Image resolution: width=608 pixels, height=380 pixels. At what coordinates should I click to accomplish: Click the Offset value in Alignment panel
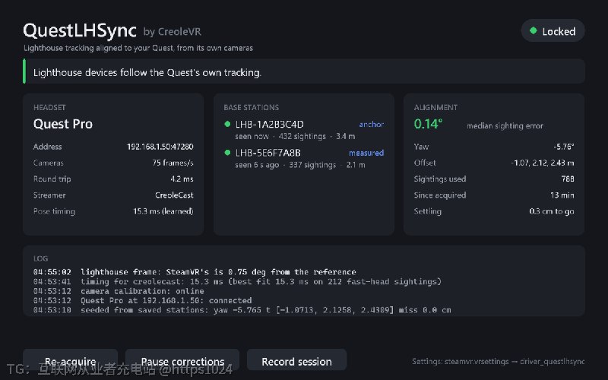click(543, 163)
